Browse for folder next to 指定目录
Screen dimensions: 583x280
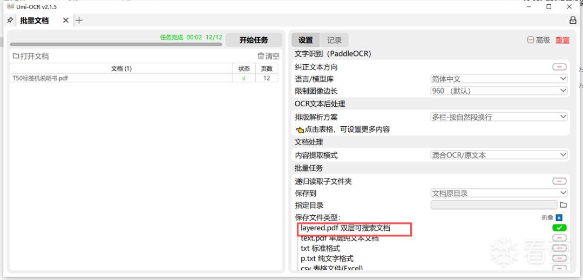coord(563,205)
